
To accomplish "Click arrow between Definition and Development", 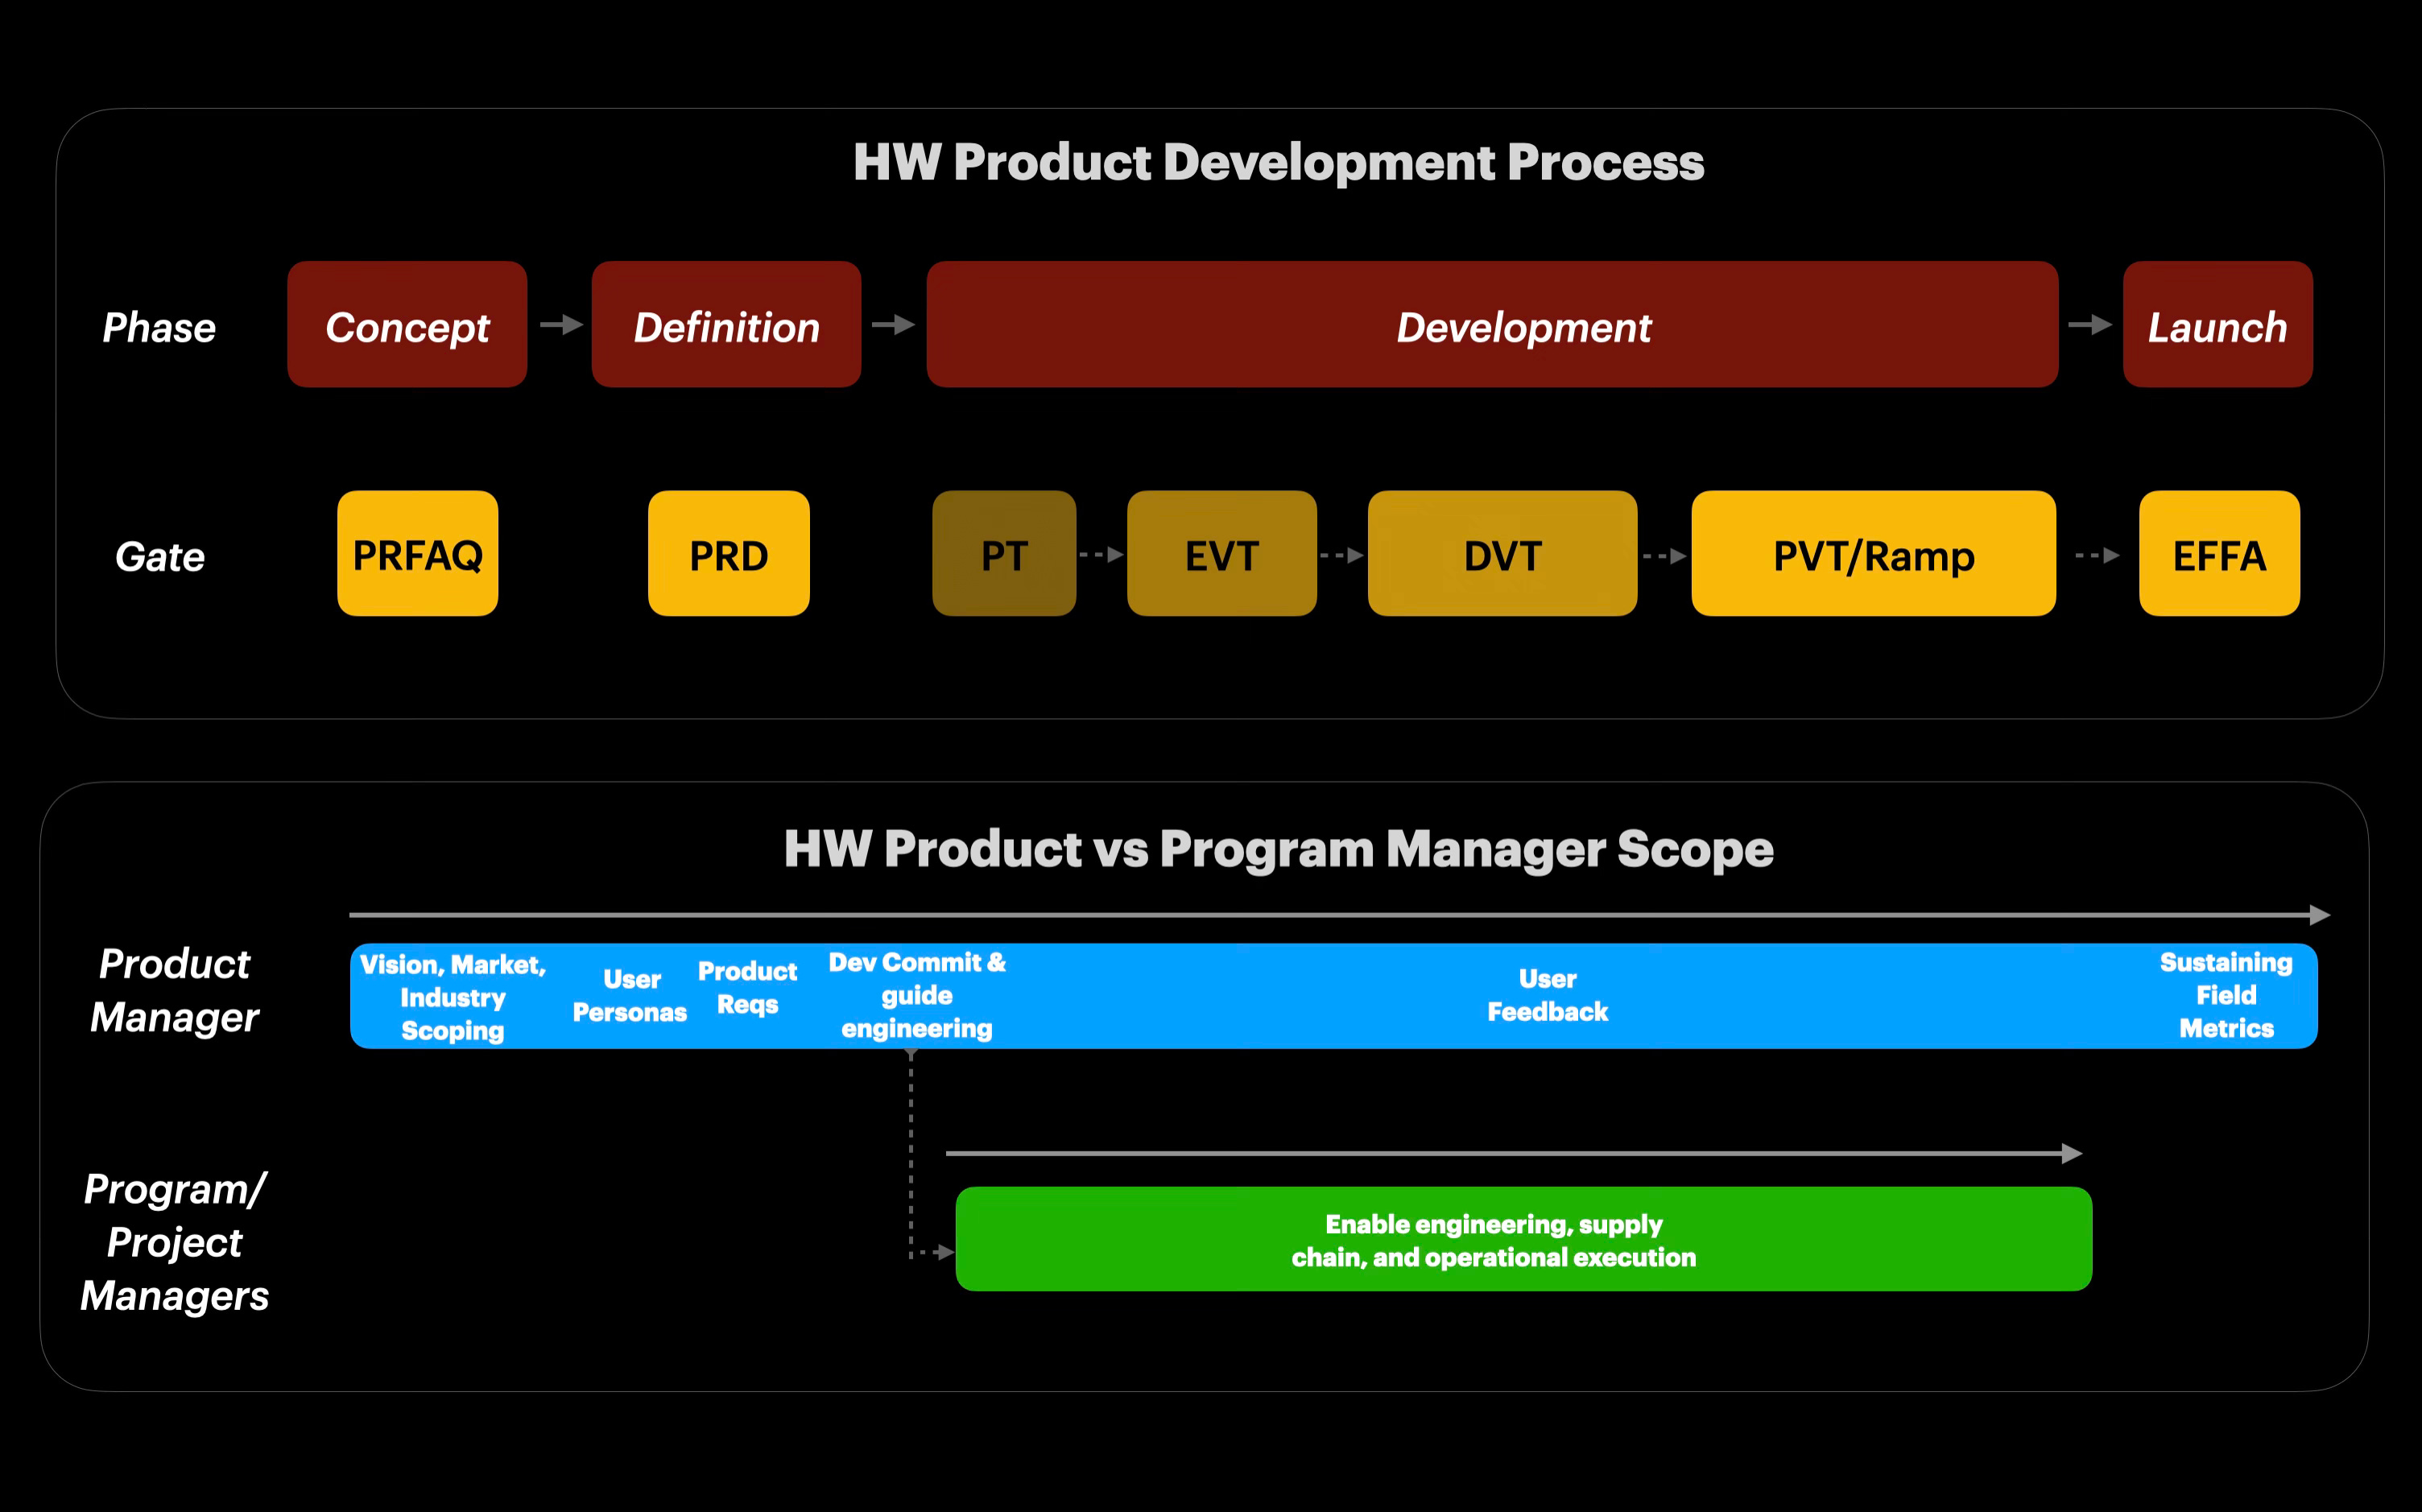I will (x=893, y=324).
